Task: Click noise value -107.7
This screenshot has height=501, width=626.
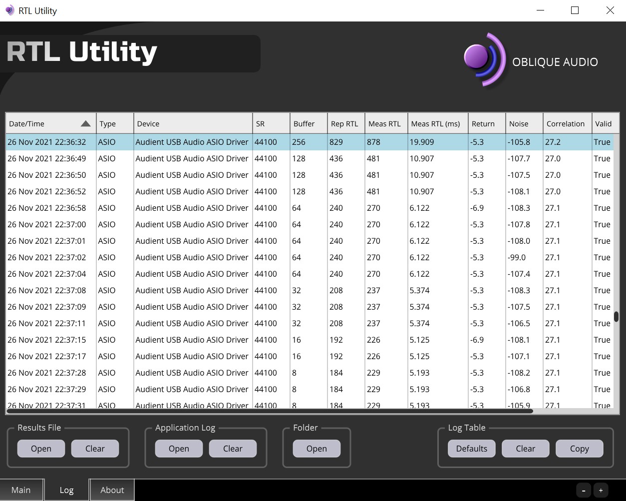Action: point(519,158)
